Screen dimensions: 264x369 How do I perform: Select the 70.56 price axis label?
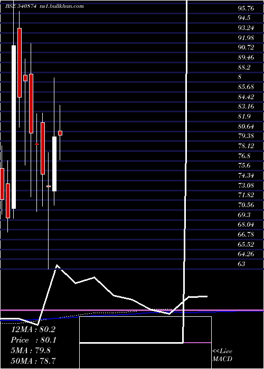tap(246, 205)
